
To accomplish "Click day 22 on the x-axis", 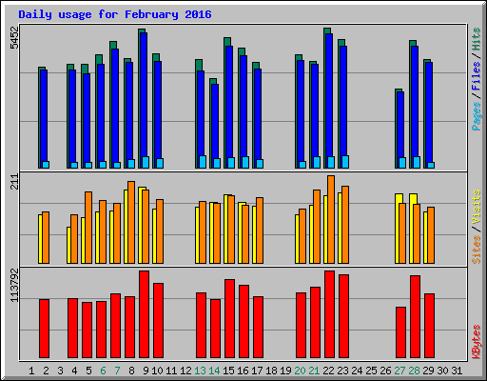I will pos(328,371).
